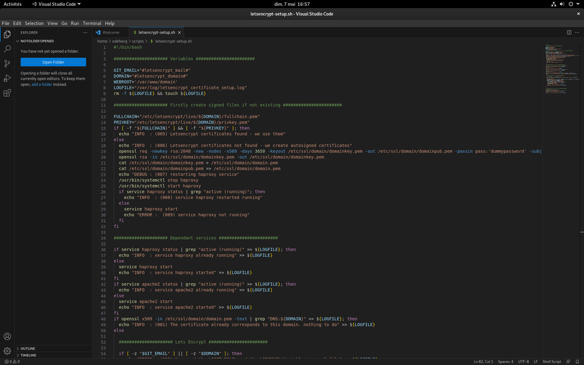
Task: Switch to the Welcome tab
Action: [x=110, y=33]
